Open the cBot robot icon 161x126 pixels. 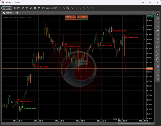click(39, 8)
